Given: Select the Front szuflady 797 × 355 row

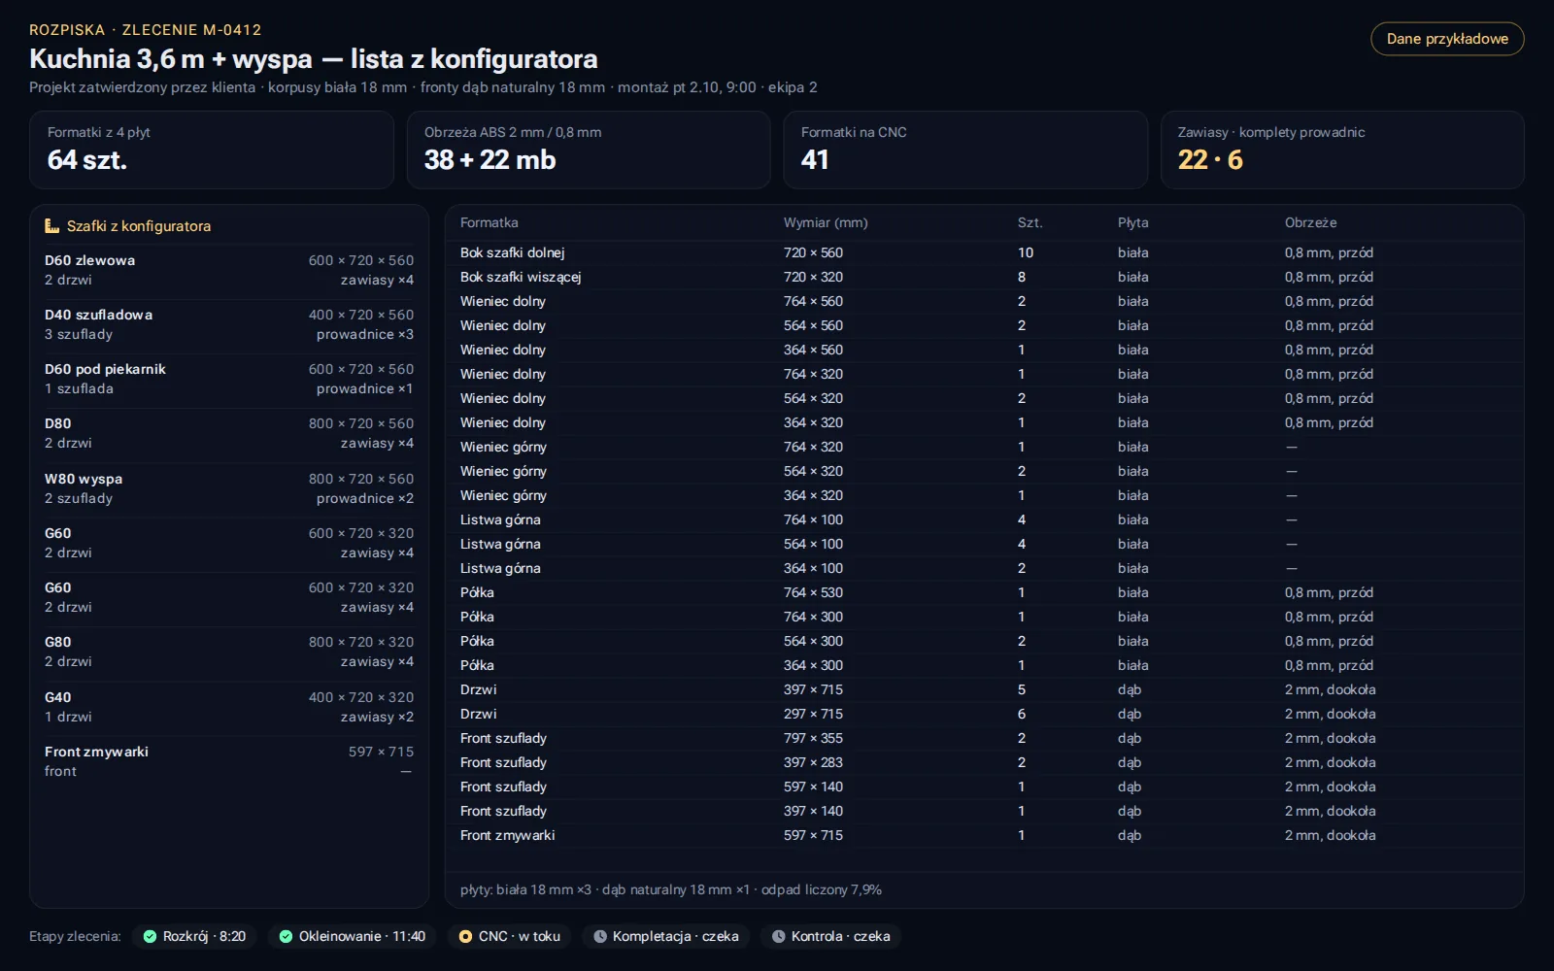Looking at the screenshot, I should tap(984, 738).
